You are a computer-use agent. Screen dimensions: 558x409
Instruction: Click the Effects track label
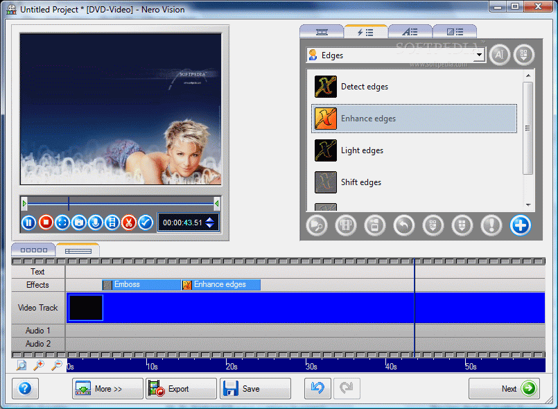[x=37, y=285]
